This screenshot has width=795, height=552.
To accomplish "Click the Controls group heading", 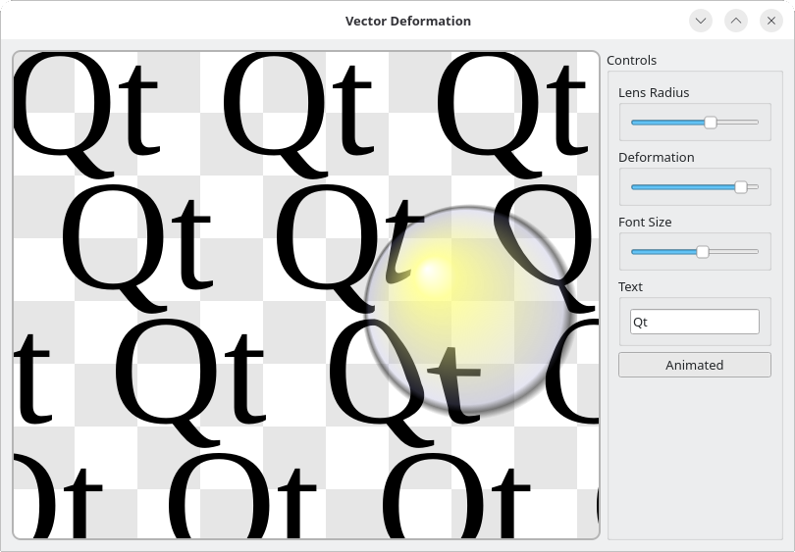I will tap(631, 60).
